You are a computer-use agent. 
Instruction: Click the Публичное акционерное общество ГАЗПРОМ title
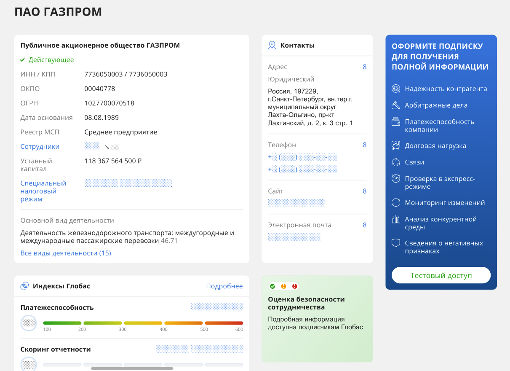100,46
